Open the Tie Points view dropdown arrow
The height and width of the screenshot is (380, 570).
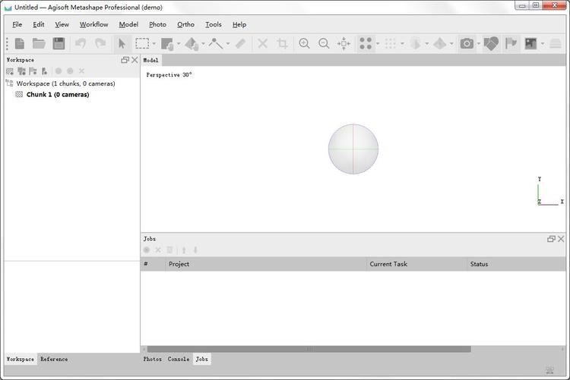(378, 44)
